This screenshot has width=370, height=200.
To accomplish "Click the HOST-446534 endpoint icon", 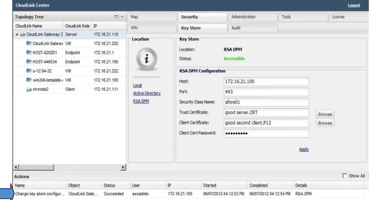I will [29, 62].
